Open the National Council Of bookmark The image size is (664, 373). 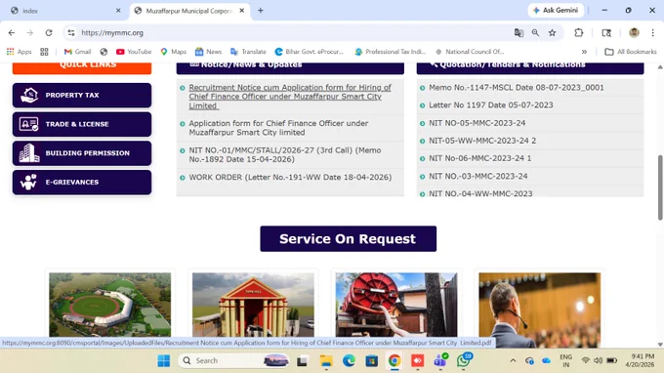pos(470,52)
